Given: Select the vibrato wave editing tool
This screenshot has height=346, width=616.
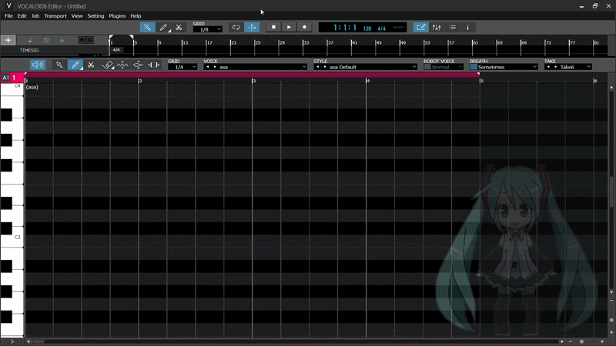Looking at the screenshot, I should [x=122, y=65].
